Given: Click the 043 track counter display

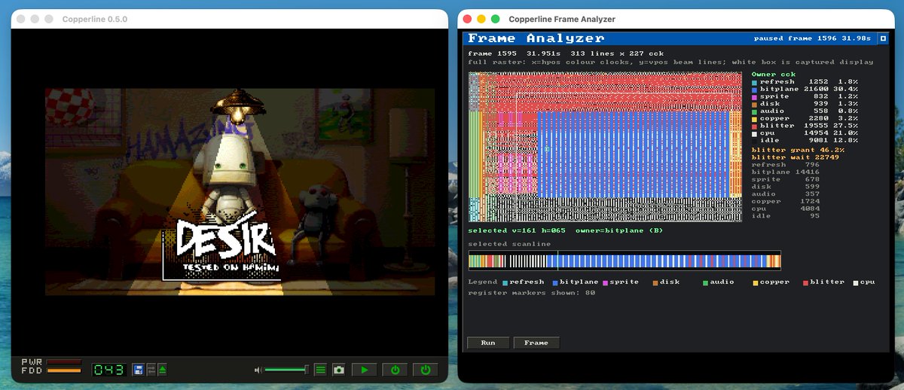Looking at the screenshot, I should tap(108, 370).
